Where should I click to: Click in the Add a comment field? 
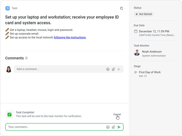pos(59,69)
